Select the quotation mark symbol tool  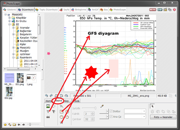(x=48, y=117)
